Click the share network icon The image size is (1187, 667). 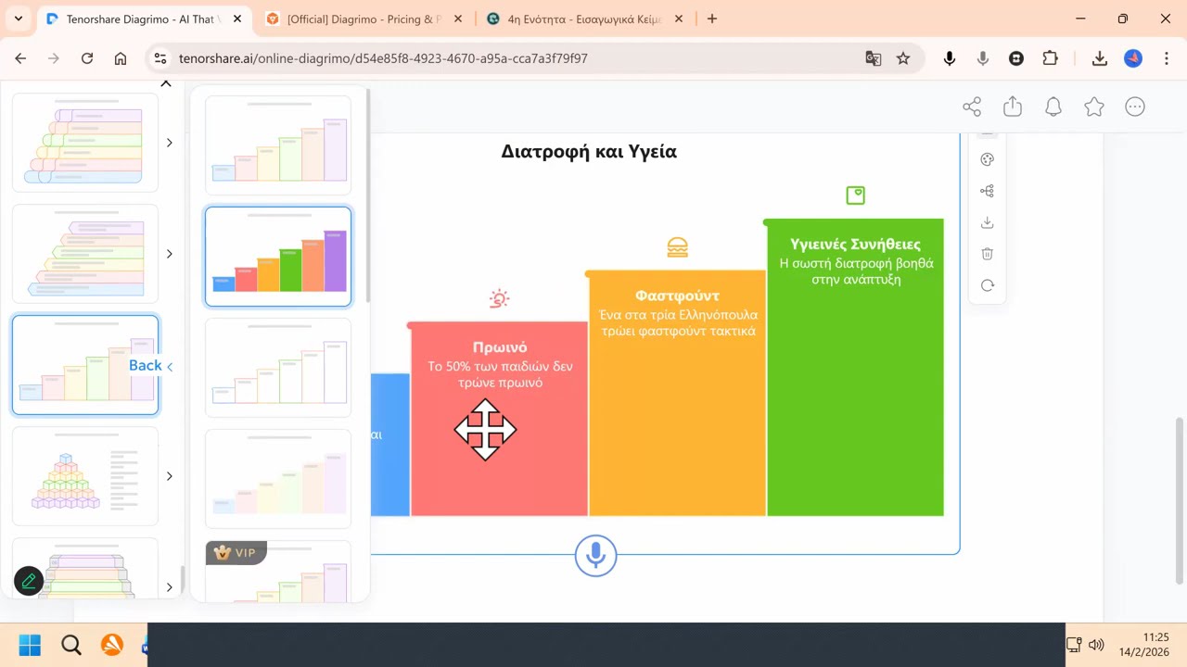972,107
